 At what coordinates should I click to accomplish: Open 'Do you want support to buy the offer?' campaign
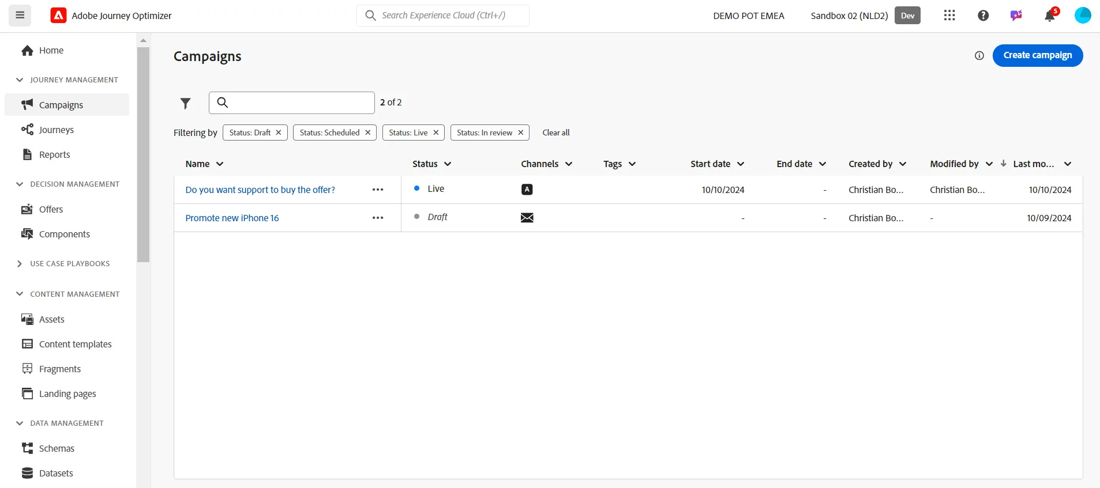point(260,190)
